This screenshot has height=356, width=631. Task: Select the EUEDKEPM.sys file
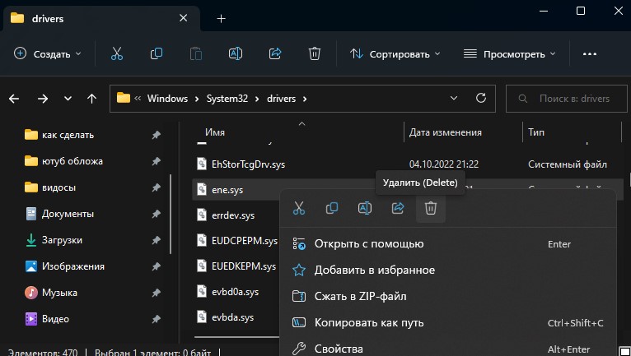(x=244, y=266)
